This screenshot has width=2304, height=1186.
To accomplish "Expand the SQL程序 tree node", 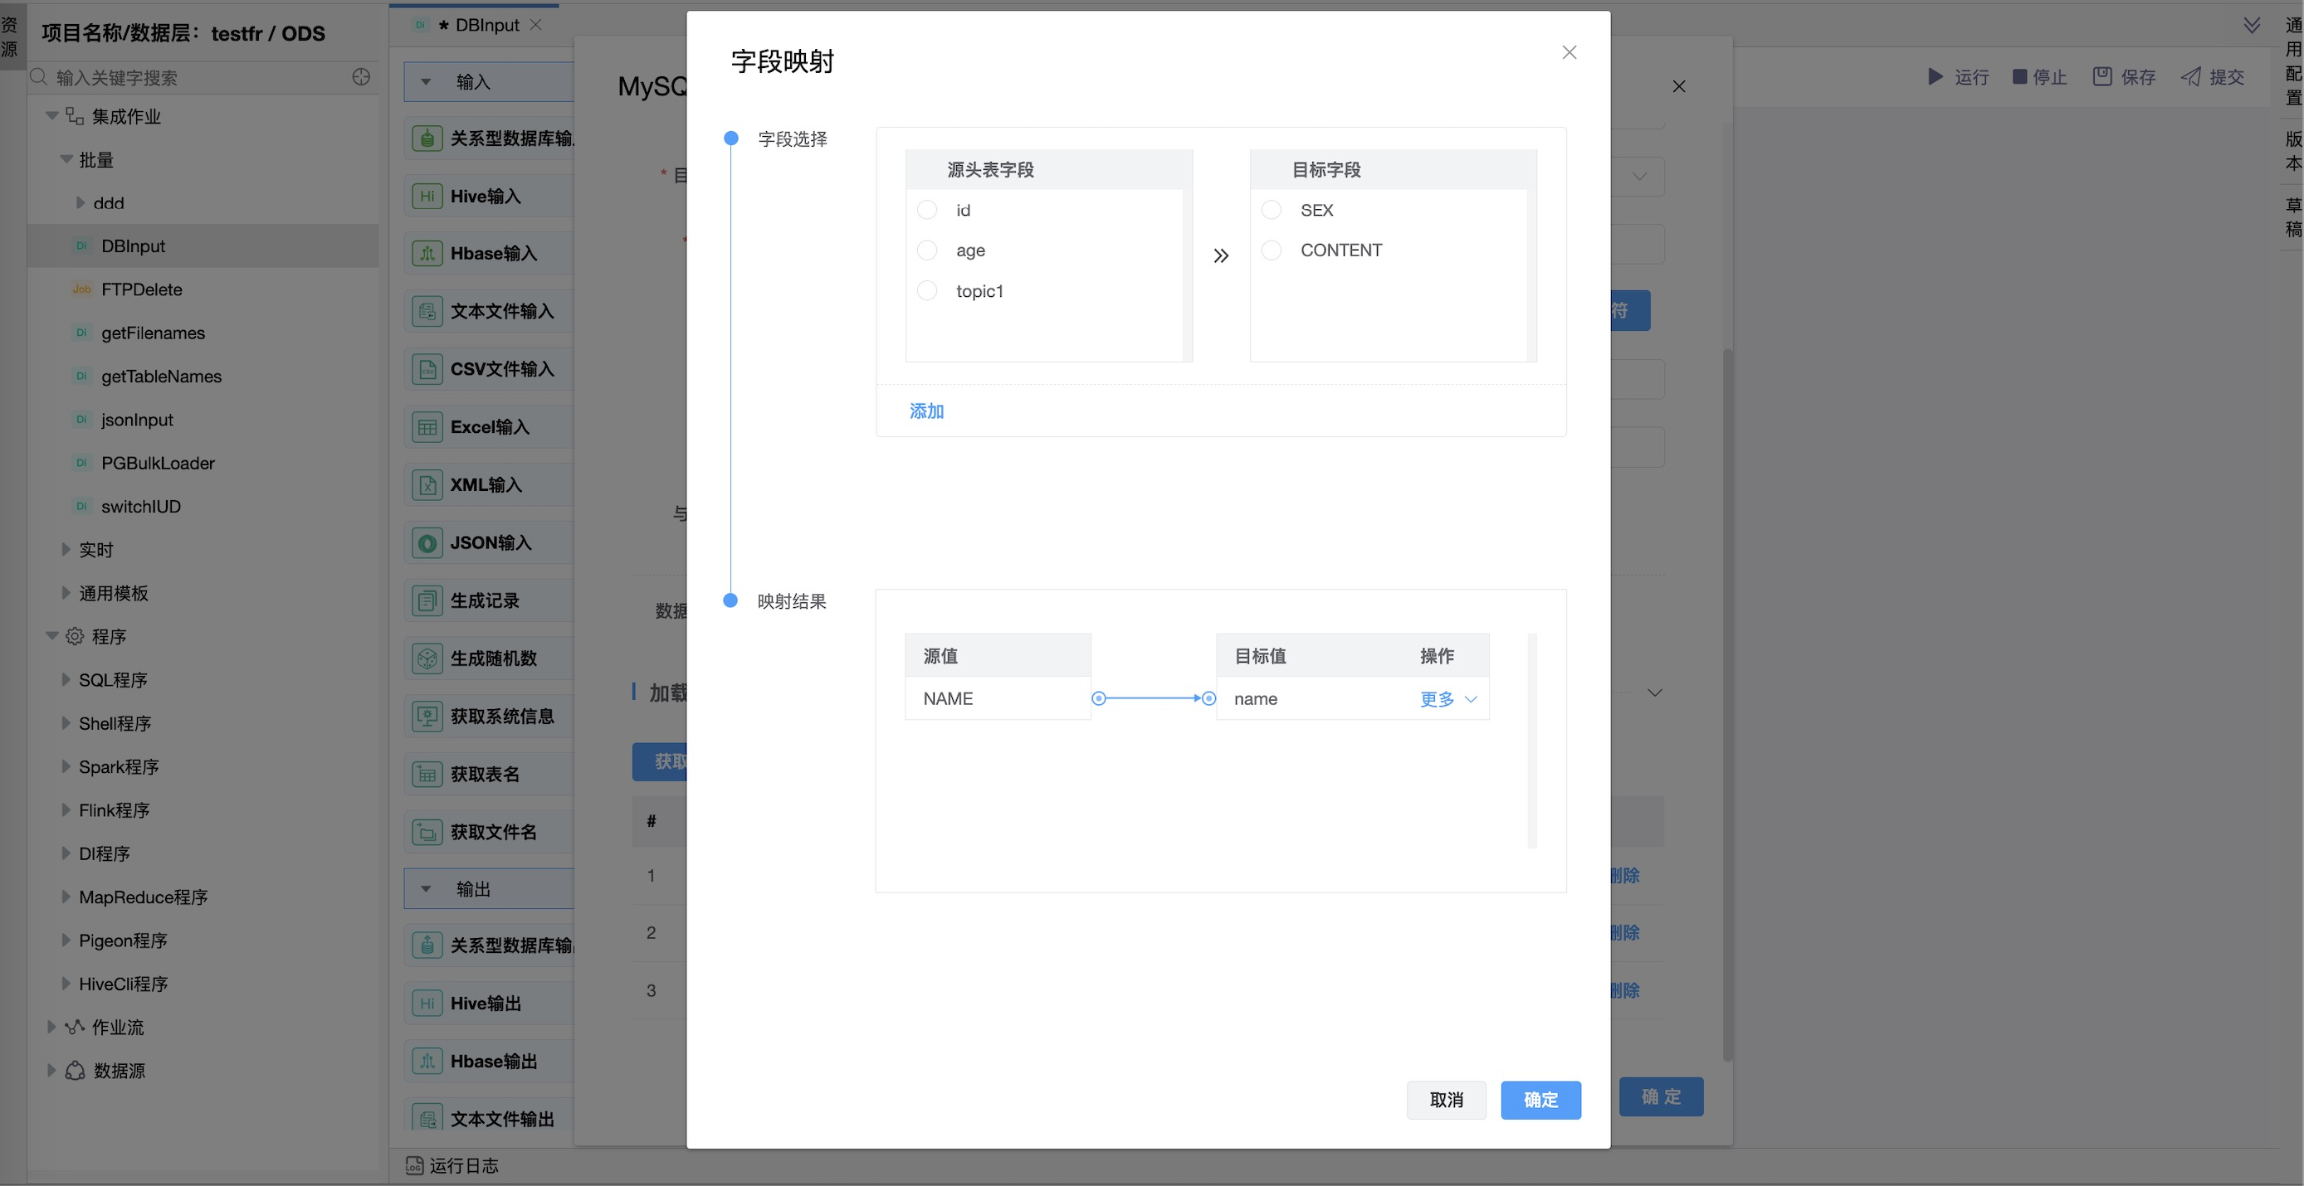I will (66, 679).
